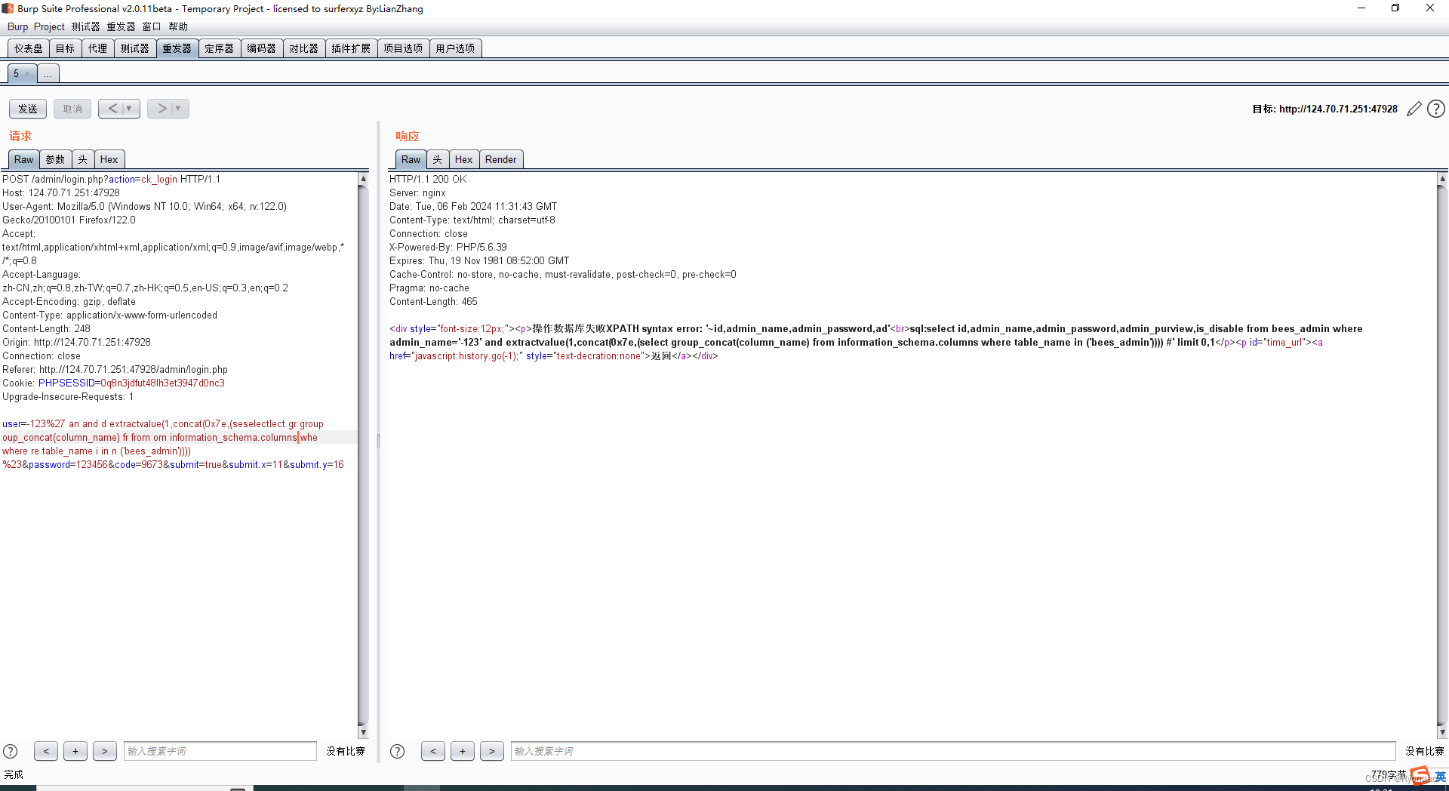This screenshot has width=1449, height=791.
Task: Click the X-Powered-By PHP/5.6.39 header
Action: click(448, 247)
